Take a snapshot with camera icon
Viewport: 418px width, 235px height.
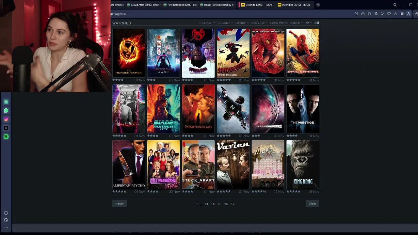tap(363, 14)
